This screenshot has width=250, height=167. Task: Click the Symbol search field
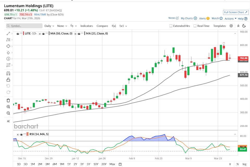point(24,26)
